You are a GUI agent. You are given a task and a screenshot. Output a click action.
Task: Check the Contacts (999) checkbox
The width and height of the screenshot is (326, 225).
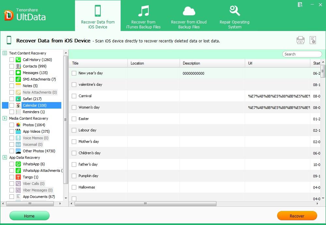12,66
